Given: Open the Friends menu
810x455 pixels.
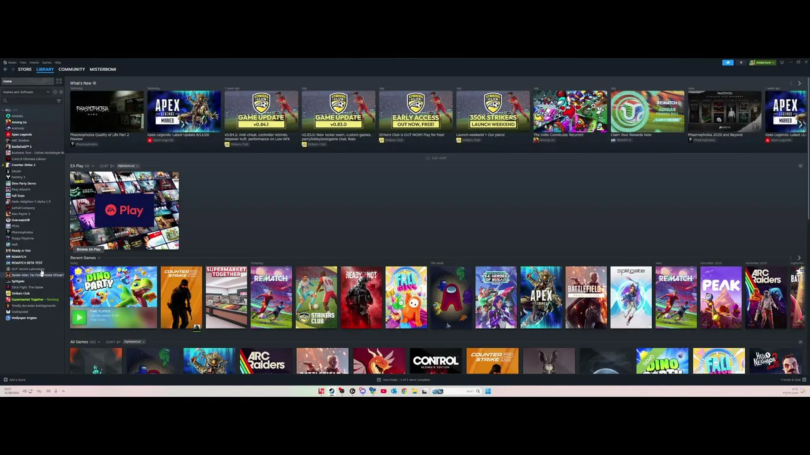Looking at the screenshot, I should coord(34,63).
